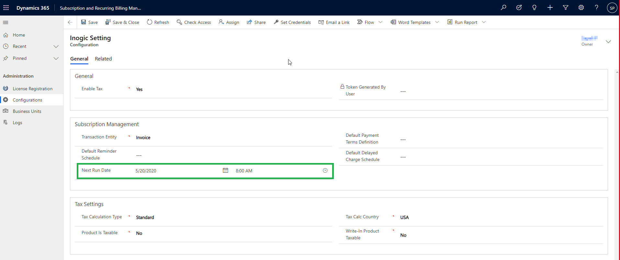The image size is (620, 260).
Task: Expand the Flow dropdown chevron
Action: click(380, 22)
